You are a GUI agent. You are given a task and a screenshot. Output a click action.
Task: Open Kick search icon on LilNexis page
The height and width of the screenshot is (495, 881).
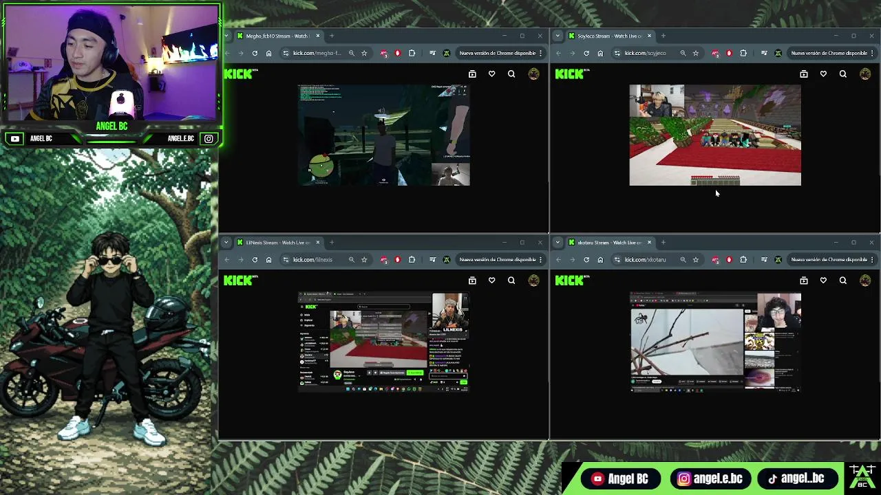coord(511,280)
